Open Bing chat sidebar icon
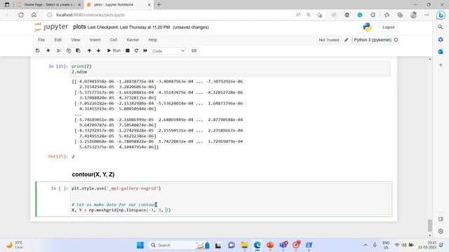Image resolution: width=449 pixels, height=252 pixels. tap(441, 15)
